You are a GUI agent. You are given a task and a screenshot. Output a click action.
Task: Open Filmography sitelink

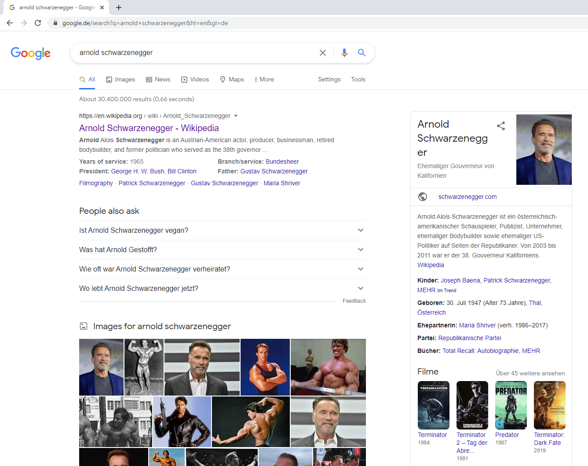[96, 183]
